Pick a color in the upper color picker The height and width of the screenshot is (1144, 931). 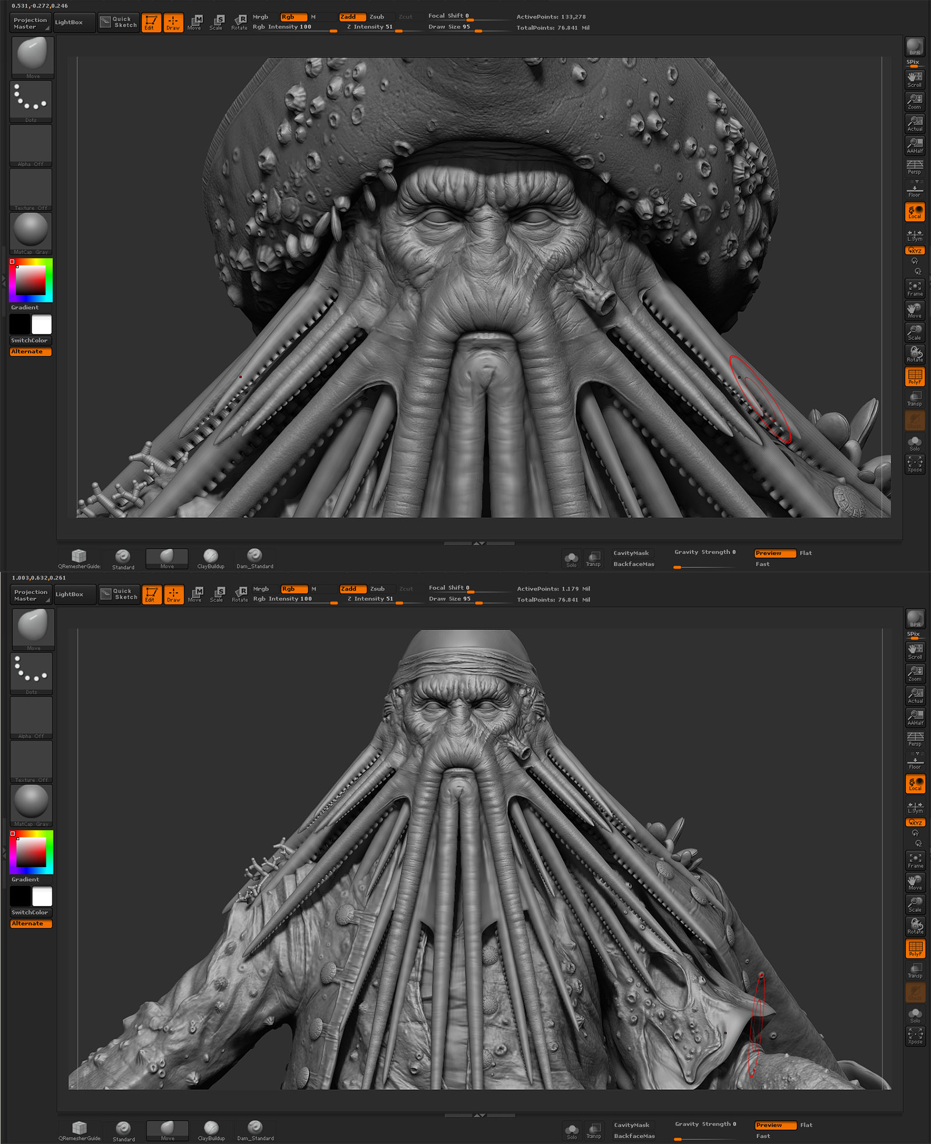coord(31,280)
